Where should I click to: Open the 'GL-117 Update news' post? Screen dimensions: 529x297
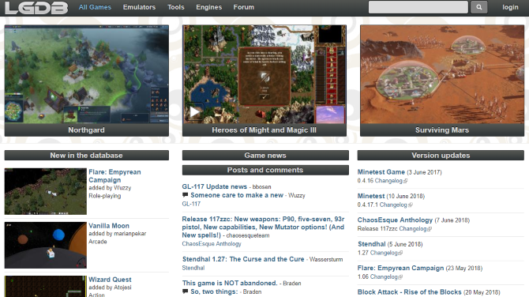tap(215, 186)
